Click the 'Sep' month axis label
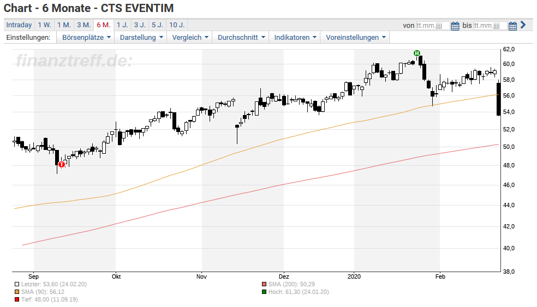Image resolution: width=537 pixels, height=307 pixels. [x=33, y=276]
